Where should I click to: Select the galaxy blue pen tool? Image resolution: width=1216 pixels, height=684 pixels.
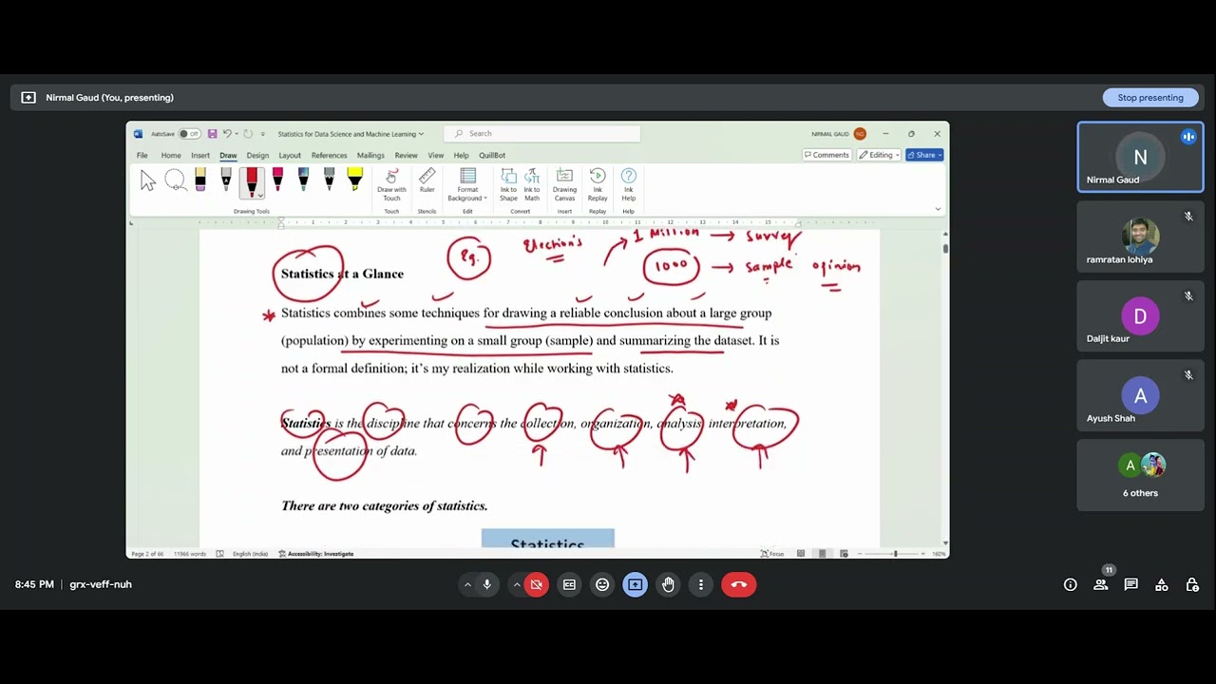pyautogui.click(x=303, y=180)
